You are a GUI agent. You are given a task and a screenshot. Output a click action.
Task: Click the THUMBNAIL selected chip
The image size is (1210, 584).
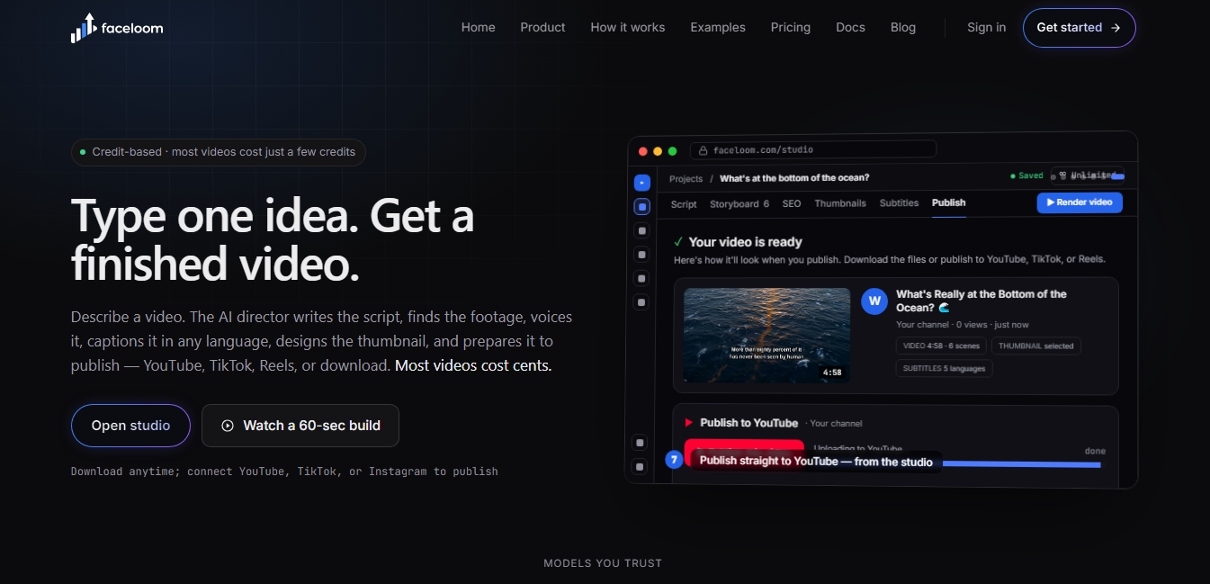pyautogui.click(x=1036, y=346)
